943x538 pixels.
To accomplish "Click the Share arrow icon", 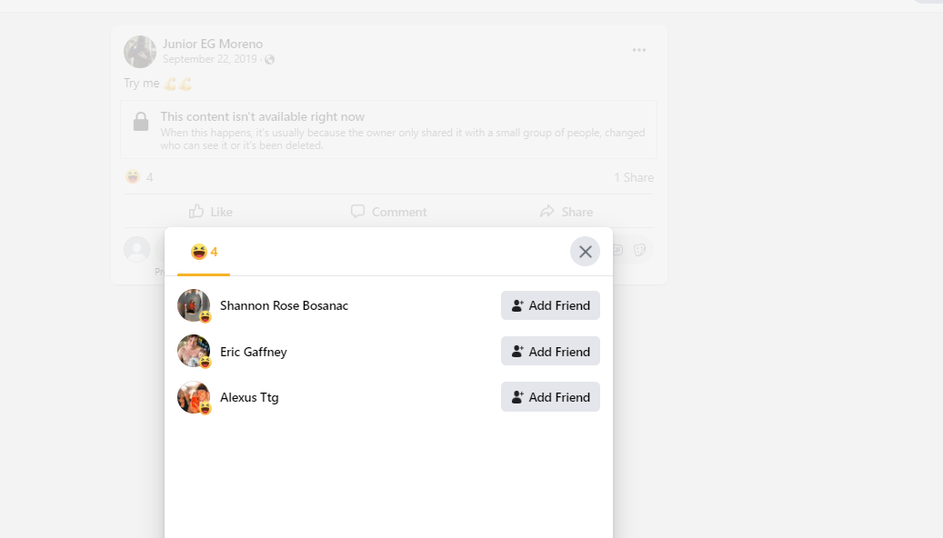I will [547, 211].
